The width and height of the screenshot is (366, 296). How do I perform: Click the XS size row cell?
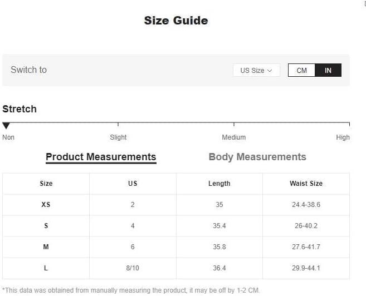coord(46,205)
